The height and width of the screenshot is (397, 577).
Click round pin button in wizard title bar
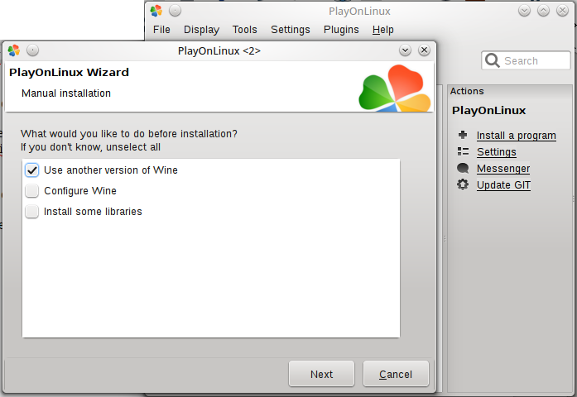32,50
